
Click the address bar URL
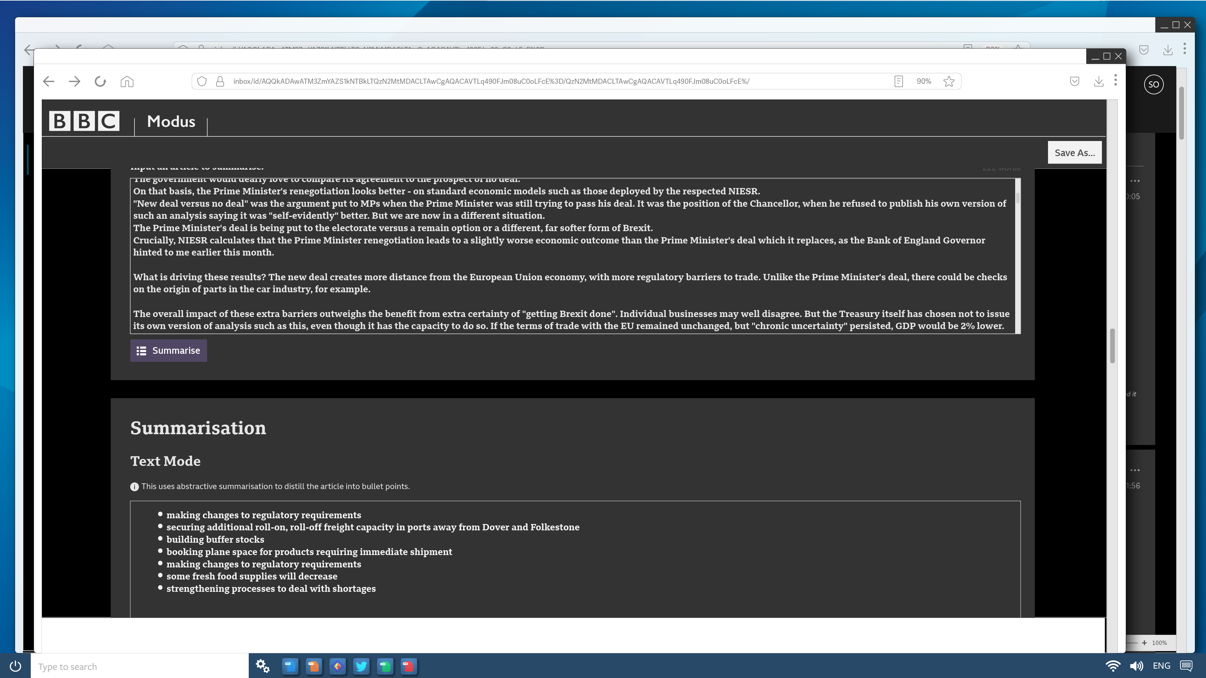[491, 81]
